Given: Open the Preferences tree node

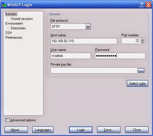Looking at the screenshot, I should click(x=14, y=38).
